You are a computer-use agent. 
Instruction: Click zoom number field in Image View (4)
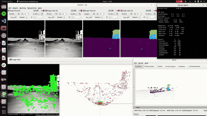(x=64, y=14)
